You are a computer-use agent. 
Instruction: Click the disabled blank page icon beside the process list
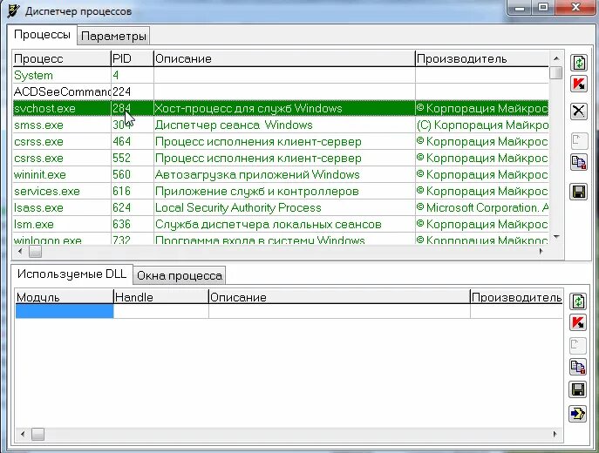coord(579,141)
